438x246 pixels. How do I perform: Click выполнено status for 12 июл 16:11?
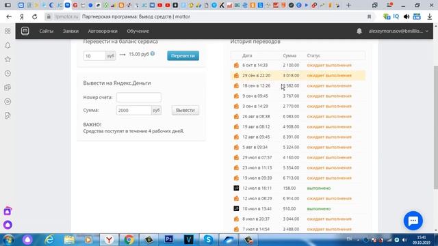tap(319, 189)
